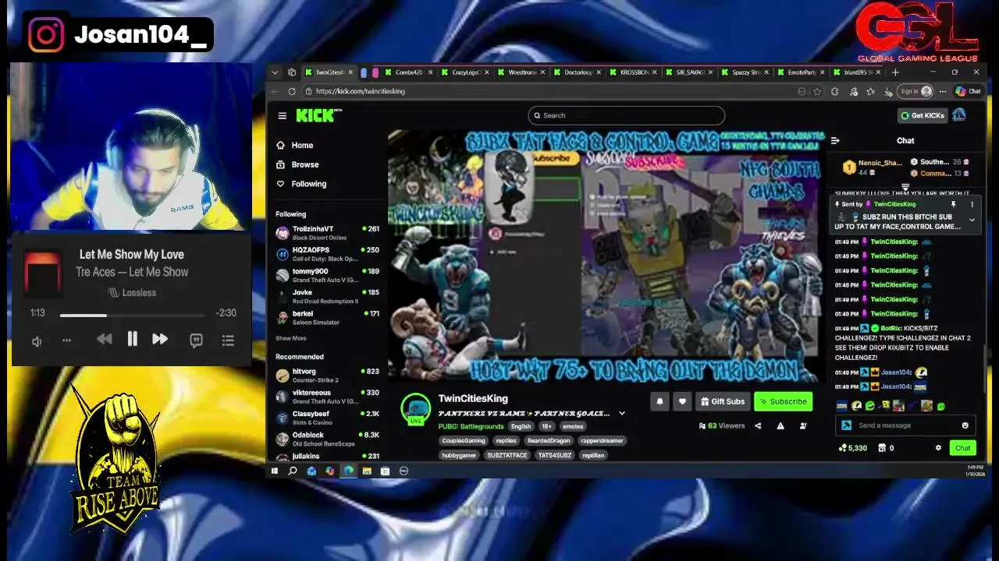Click the rapperstreamer tag
This screenshot has height=561, width=999.
pos(602,441)
